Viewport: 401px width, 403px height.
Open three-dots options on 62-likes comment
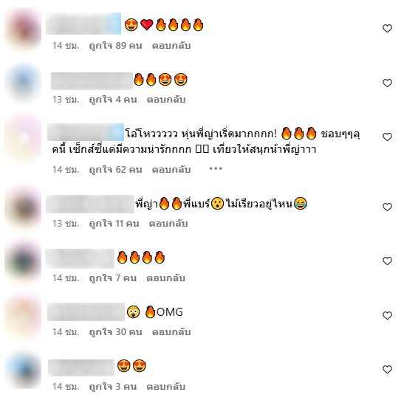click(x=216, y=168)
